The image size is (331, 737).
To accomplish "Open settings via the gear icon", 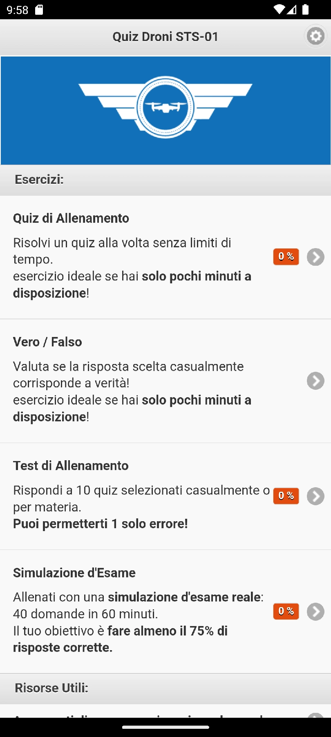I will click(315, 37).
